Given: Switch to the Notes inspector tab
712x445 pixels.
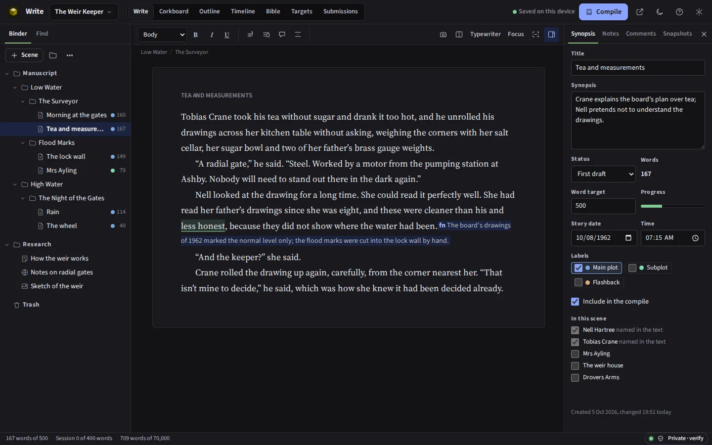Looking at the screenshot, I should pos(610,34).
